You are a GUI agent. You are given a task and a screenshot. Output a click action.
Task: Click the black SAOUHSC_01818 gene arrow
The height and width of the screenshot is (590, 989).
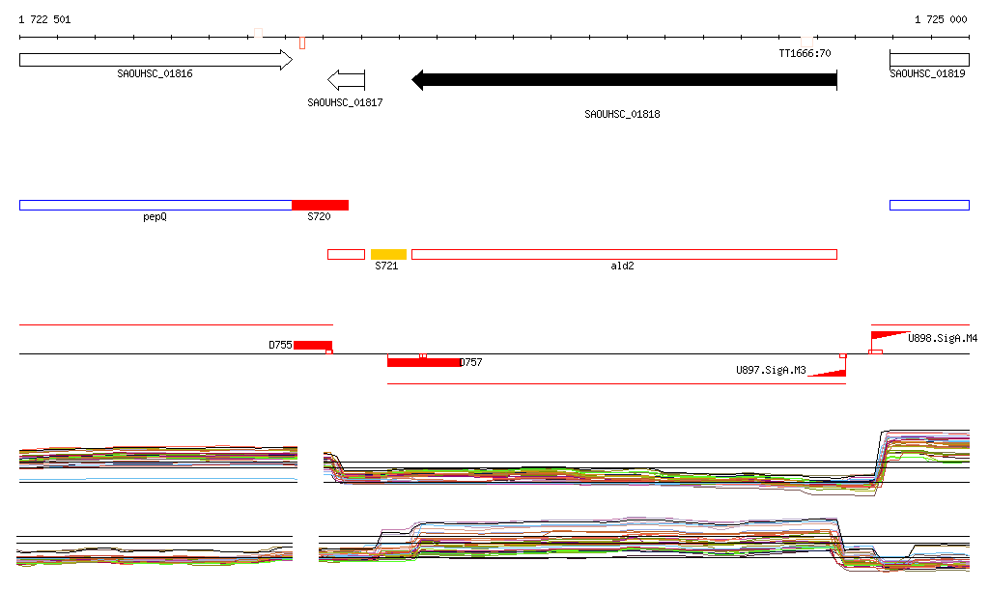click(625, 80)
